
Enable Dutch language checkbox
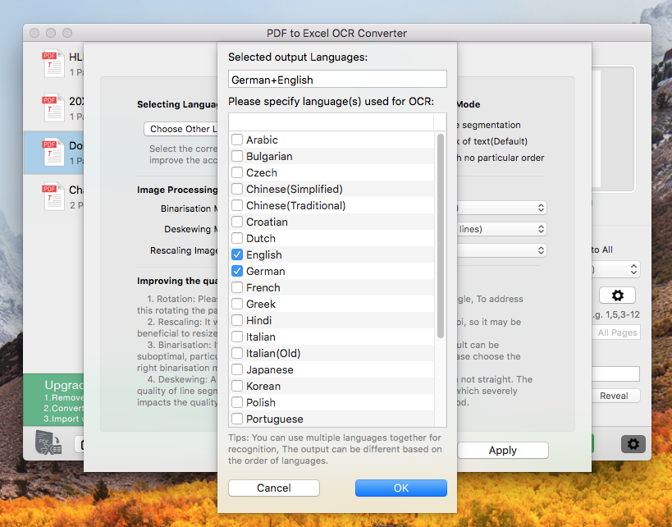point(237,238)
